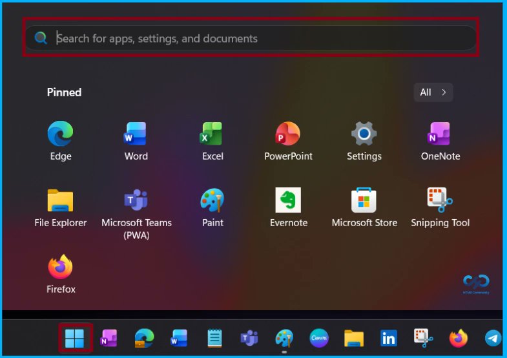The image size is (507, 358).
Task: Open Snipping Tool from the taskbar
Action: click(424, 338)
